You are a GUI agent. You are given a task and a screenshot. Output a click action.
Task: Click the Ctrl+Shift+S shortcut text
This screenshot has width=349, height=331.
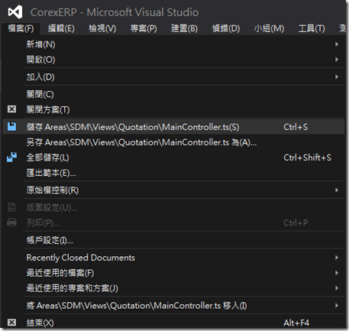[x=308, y=157]
